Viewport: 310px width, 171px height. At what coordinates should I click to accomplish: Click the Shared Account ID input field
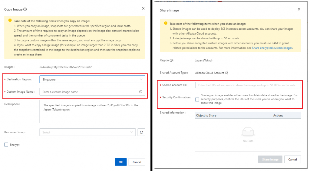coord(248,85)
